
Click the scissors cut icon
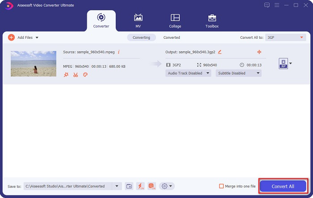(76, 74)
